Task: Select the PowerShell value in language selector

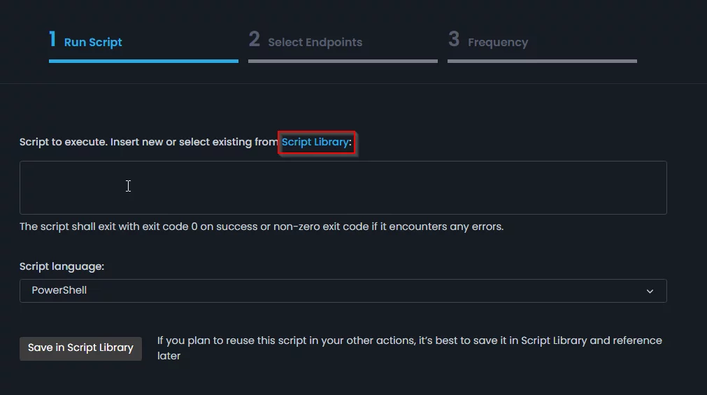Action: tap(59, 290)
